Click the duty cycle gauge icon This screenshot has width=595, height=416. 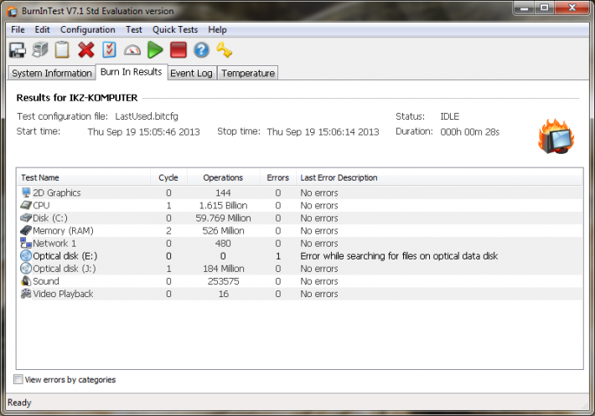132,50
